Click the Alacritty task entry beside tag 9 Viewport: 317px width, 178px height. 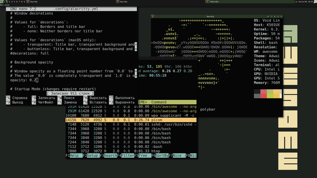pos(70,1)
